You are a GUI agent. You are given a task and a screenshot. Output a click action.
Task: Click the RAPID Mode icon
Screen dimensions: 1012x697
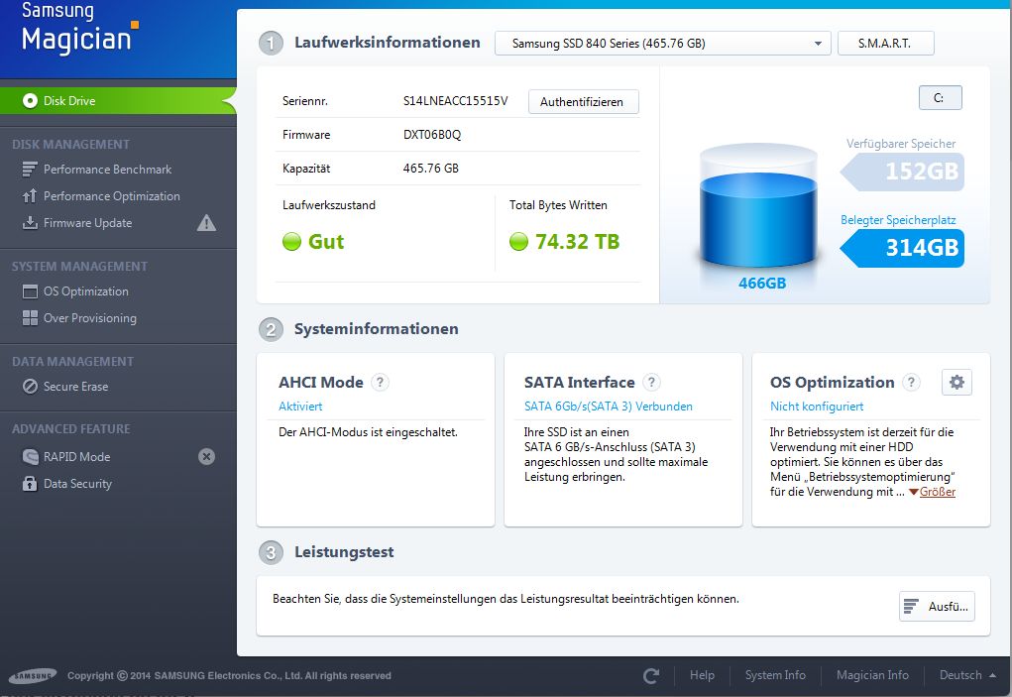30,457
